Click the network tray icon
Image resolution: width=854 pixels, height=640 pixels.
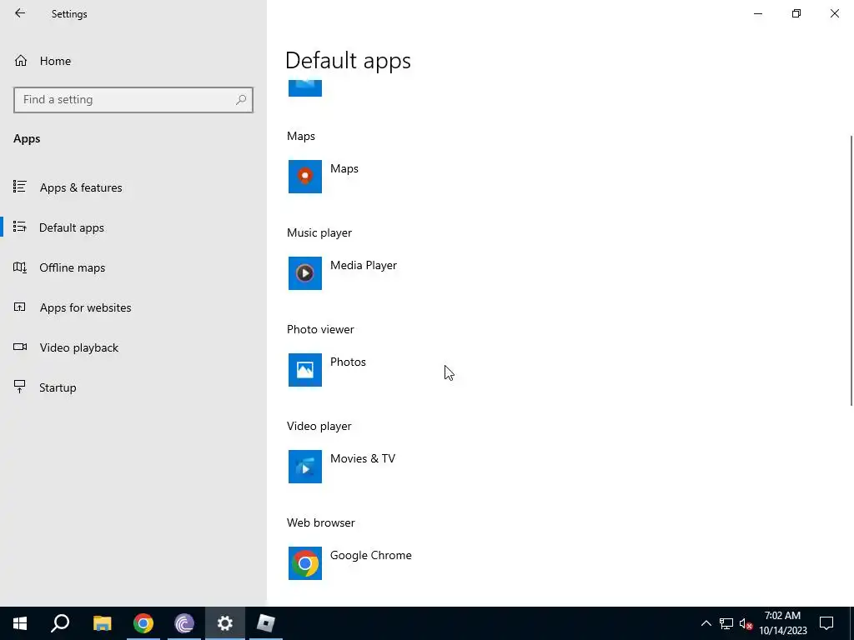coord(726,623)
